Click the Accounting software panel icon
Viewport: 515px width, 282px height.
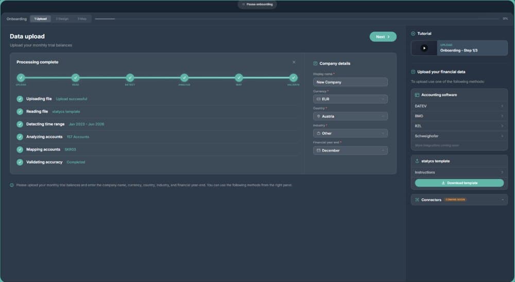tap(417, 95)
